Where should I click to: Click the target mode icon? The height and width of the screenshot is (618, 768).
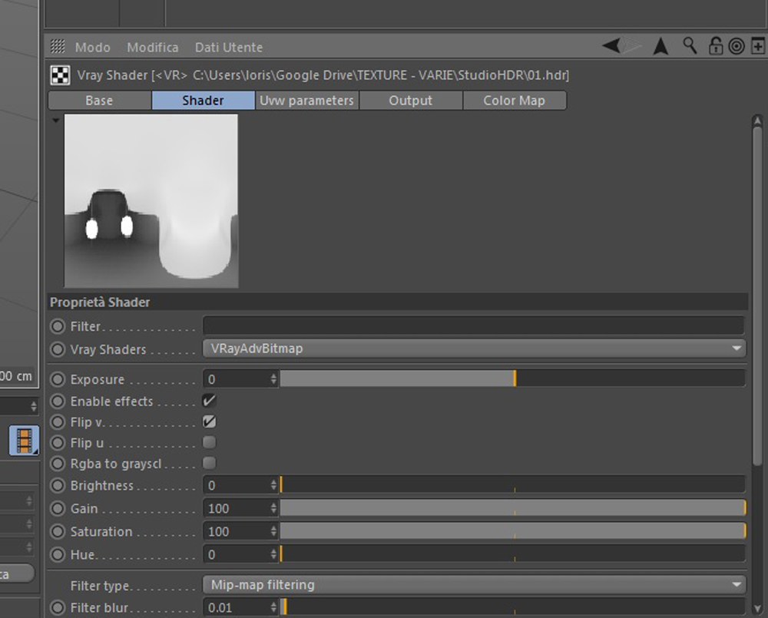tap(737, 46)
